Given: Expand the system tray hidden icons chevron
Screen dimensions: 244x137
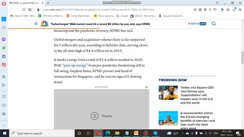Looking at the screenshot, I should coord(183,133).
